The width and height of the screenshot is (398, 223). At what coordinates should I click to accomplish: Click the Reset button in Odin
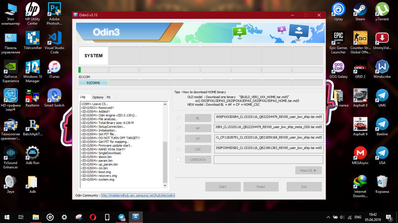(261, 187)
